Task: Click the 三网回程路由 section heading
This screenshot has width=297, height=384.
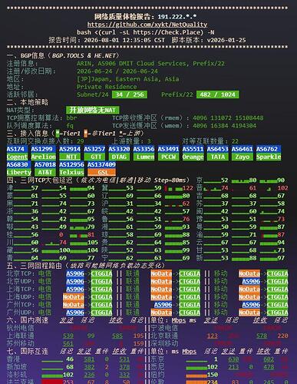Action: [86, 266]
